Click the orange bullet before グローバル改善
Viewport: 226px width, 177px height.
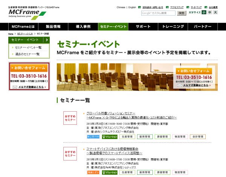(x=84, y=113)
